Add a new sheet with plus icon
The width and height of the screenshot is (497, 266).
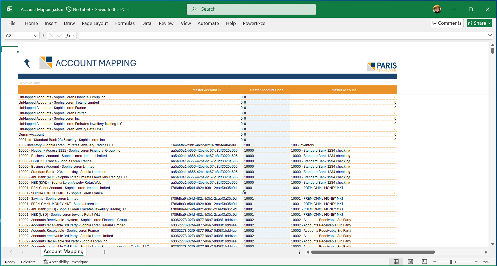coord(105,252)
